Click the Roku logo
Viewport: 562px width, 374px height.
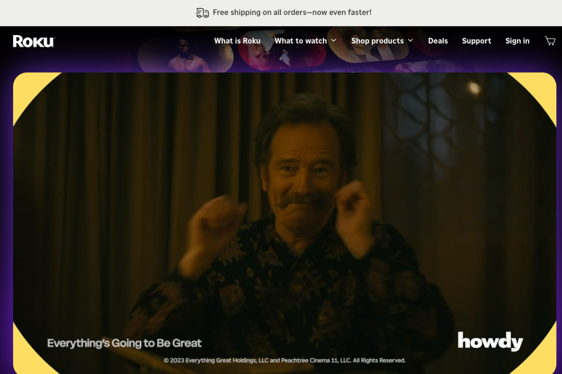click(x=34, y=41)
